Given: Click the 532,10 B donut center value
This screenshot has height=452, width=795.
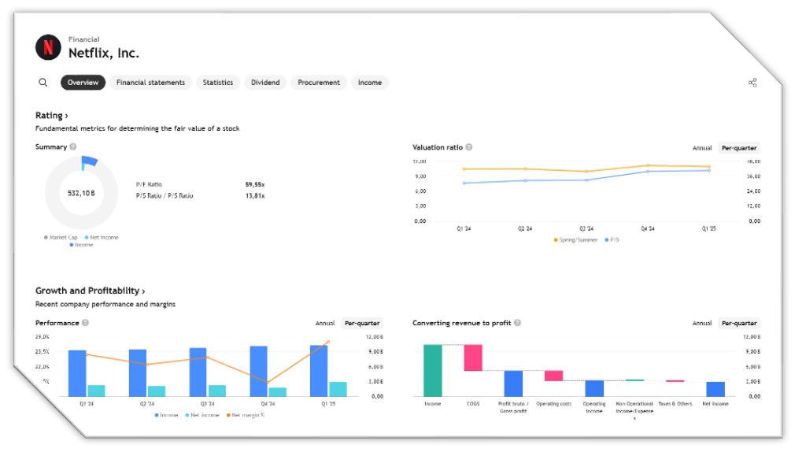Looking at the screenshot, I should coord(81,193).
